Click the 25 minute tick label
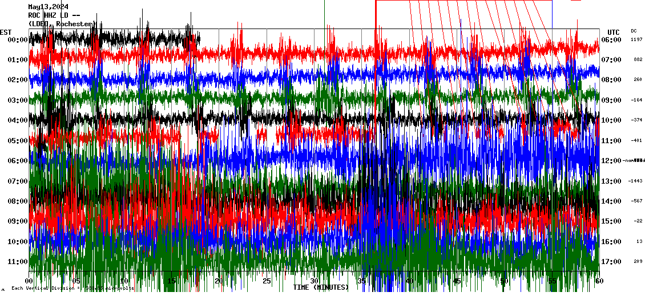The image size is (645, 296). (266, 281)
